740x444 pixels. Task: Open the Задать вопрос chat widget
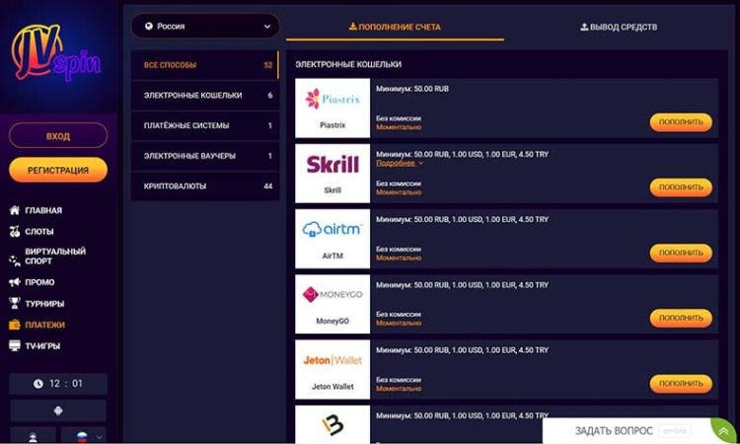click(x=628, y=431)
